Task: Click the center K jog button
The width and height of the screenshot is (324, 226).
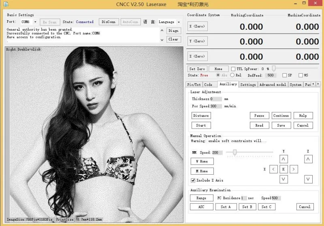Action: click(283, 169)
